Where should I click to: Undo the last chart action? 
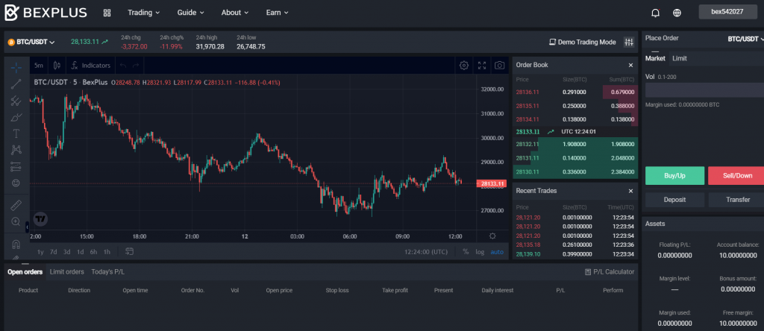coord(123,65)
